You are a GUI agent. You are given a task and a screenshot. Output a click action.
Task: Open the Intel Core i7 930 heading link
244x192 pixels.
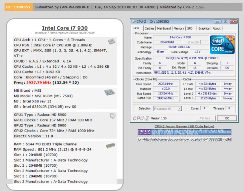[x=65, y=28]
